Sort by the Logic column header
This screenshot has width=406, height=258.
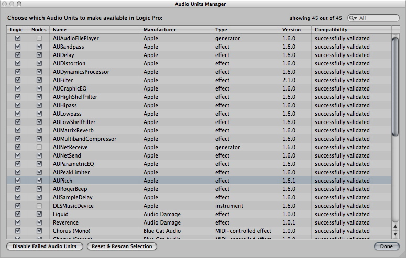[17, 30]
